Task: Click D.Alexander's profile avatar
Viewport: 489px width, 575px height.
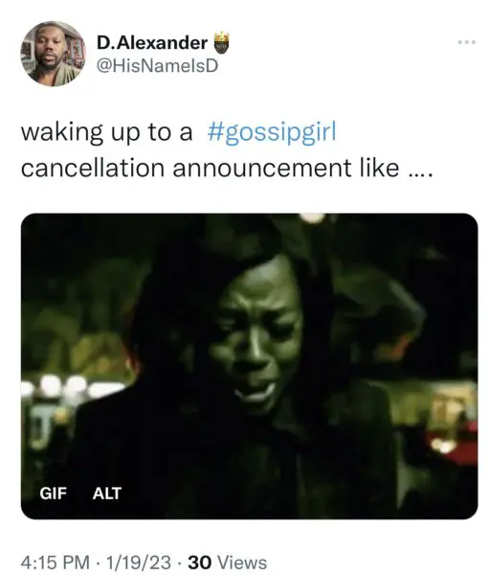Action: coord(53,54)
